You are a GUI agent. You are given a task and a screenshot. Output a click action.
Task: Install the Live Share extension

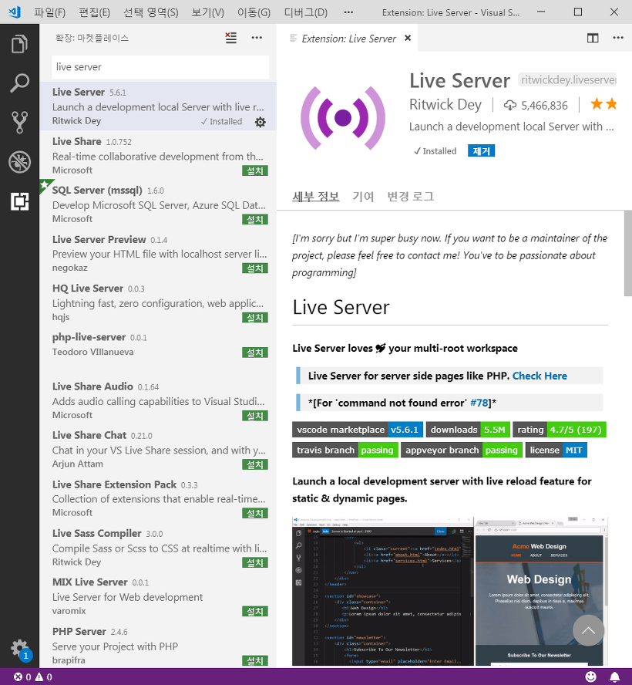pyautogui.click(x=255, y=170)
